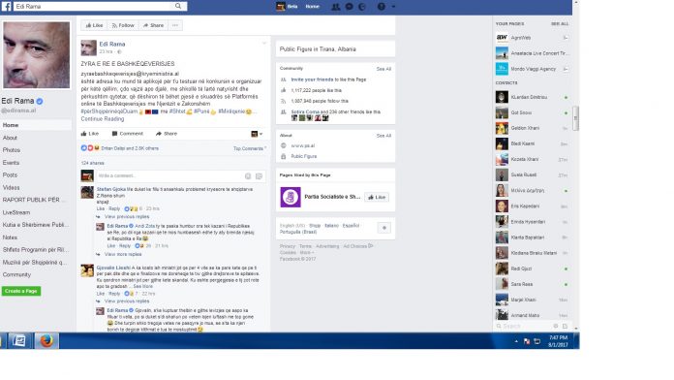The height and width of the screenshot is (380, 674).
Task: Open the Photos section in sidebar
Action: click(12, 150)
